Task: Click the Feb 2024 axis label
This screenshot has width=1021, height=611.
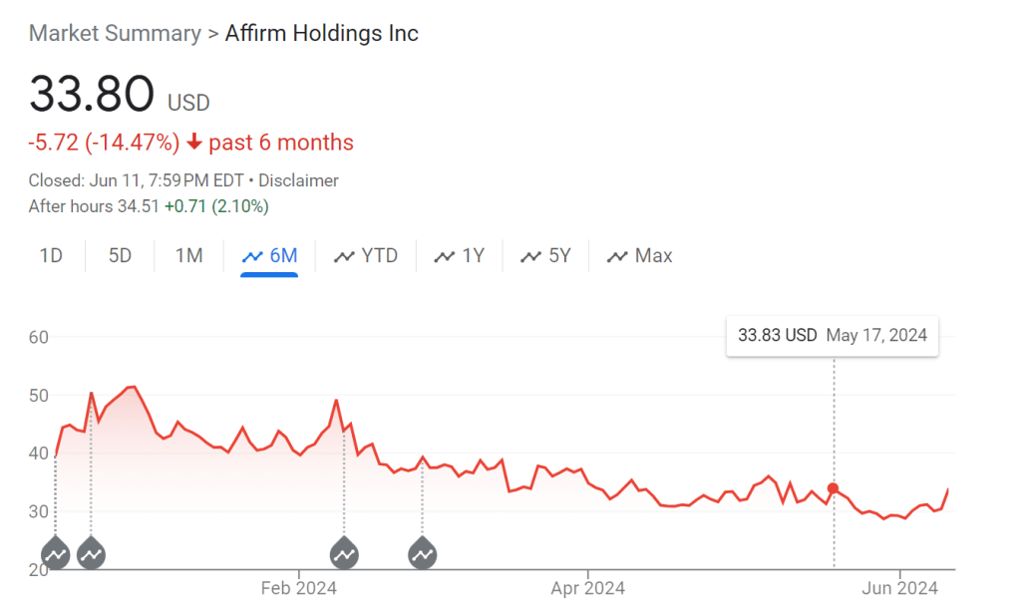Action: tap(299, 588)
